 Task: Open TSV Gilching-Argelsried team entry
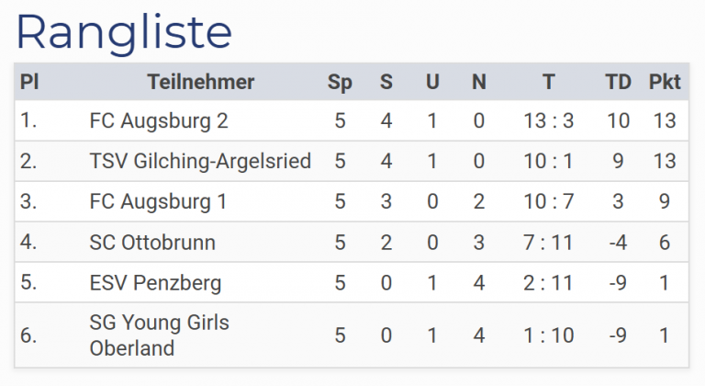200,162
